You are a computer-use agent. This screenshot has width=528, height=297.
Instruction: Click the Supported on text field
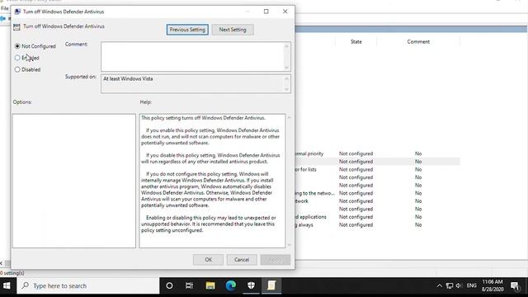192,83
